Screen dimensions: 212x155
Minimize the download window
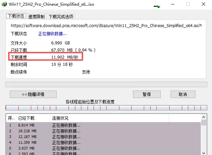[173, 4]
